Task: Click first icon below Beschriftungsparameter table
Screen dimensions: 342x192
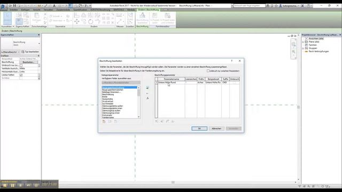Action: tap(157, 121)
